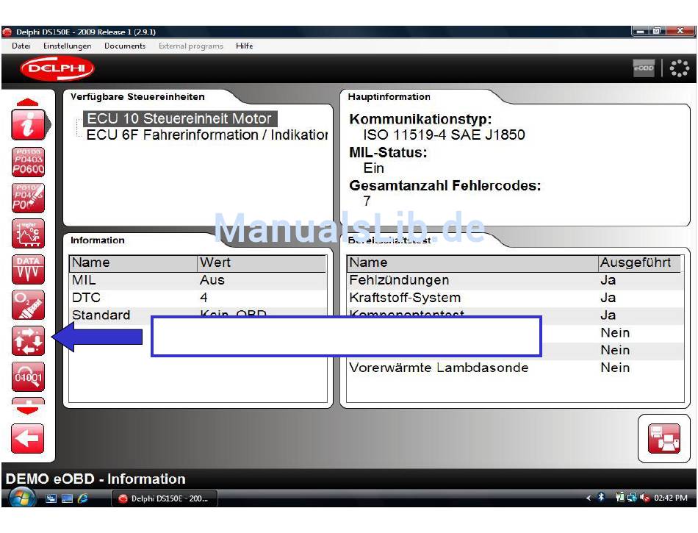
Task: Open the O2 lambda sensor test icon
Action: [28, 305]
